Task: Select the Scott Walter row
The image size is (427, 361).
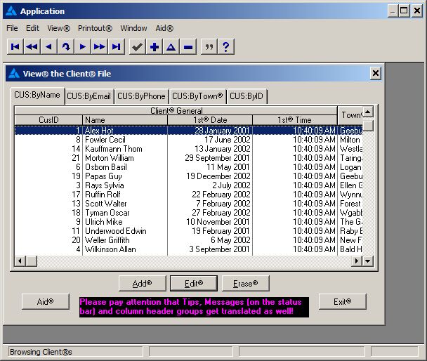Action: pyautogui.click(x=188, y=204)
